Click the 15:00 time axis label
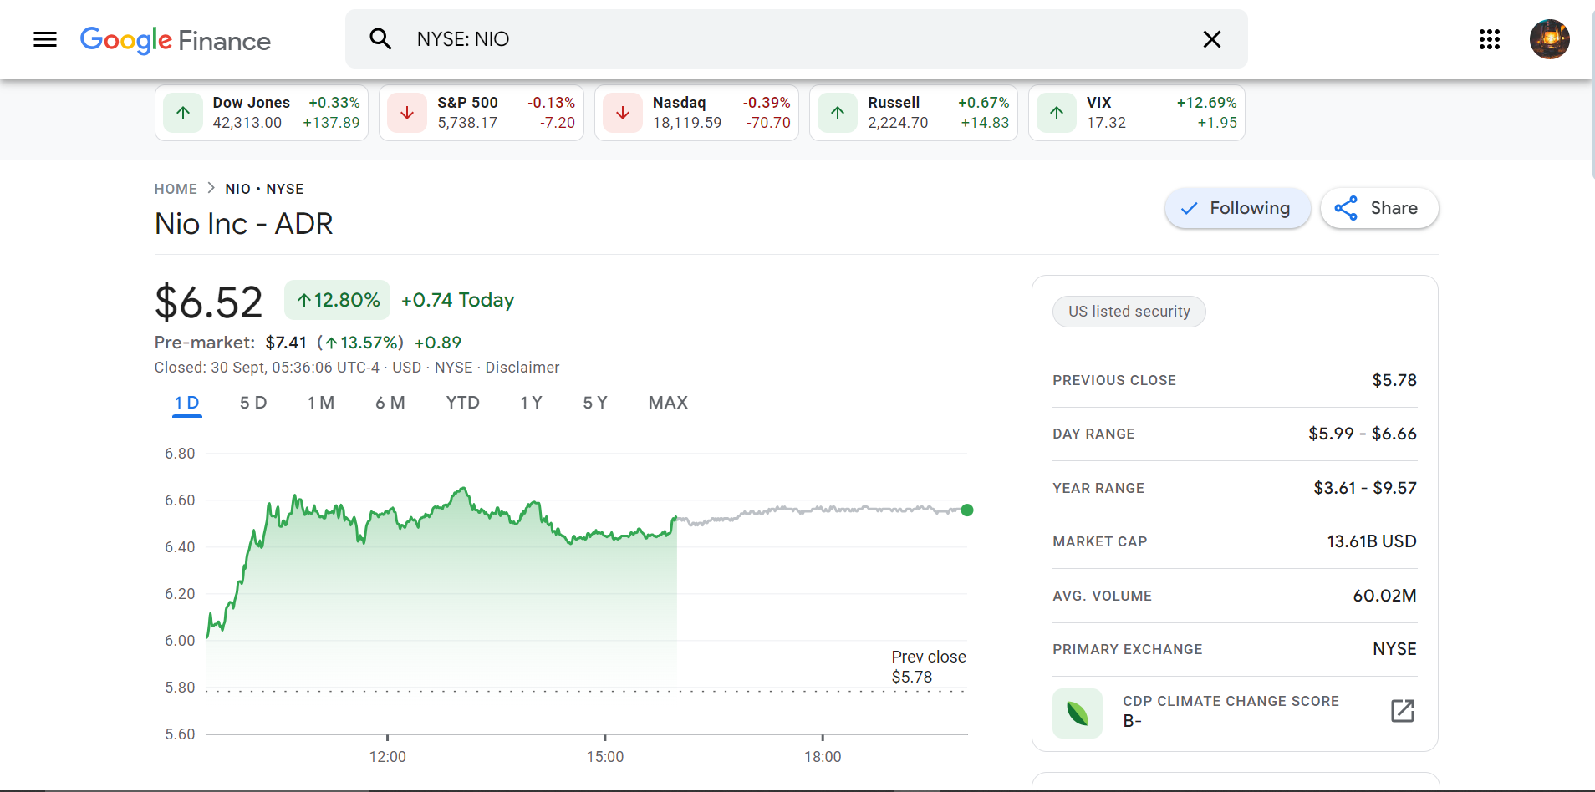Screen dimensions: 1595x792 pyautogui.click(x=605, y=757)
